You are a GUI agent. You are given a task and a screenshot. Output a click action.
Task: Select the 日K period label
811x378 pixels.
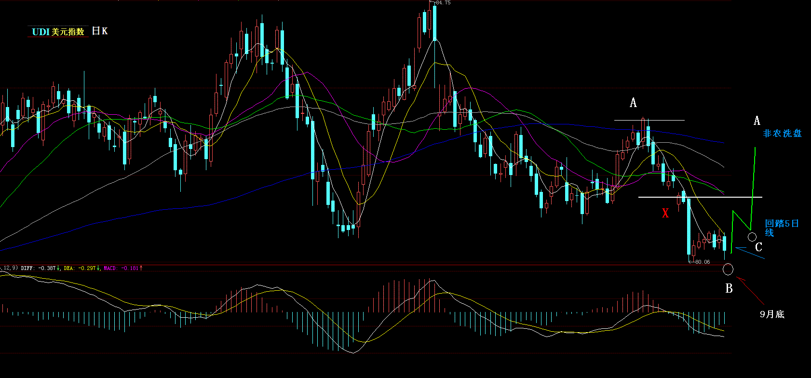point(100,31)
